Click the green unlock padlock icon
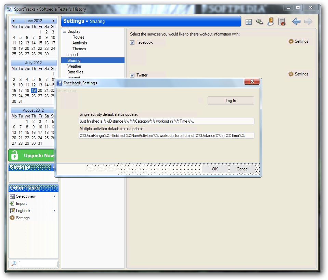The image size is (328, 280). pos(14,155)
